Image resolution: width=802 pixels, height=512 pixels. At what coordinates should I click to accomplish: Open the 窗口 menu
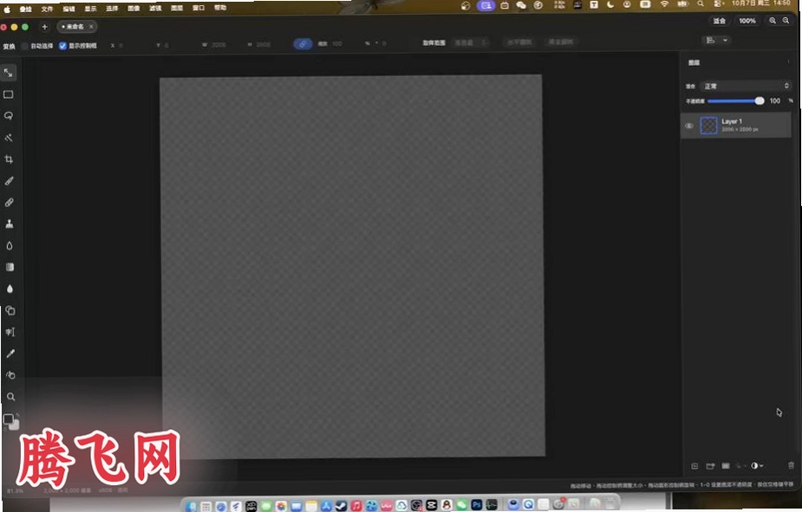coord(199,8)
